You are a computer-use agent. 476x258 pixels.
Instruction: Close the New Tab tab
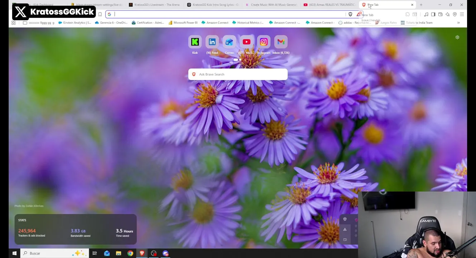412,5
